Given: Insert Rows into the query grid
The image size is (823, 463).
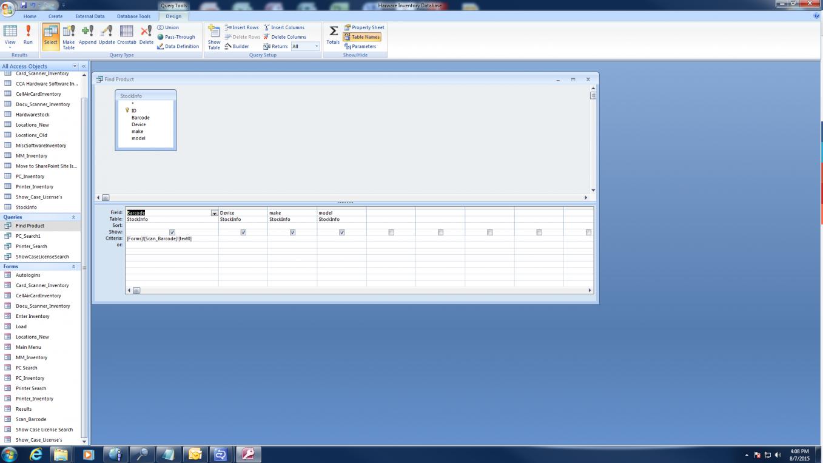Looking at the screenshot, I should 241,27.
